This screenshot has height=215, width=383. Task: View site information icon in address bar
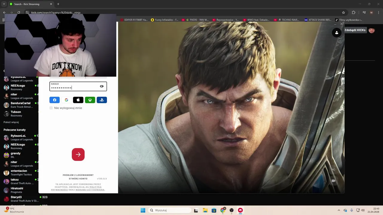(x=27, y=13)
